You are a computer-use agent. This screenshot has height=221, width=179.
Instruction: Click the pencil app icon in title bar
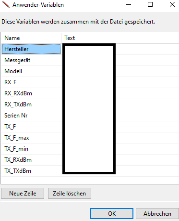6,4
